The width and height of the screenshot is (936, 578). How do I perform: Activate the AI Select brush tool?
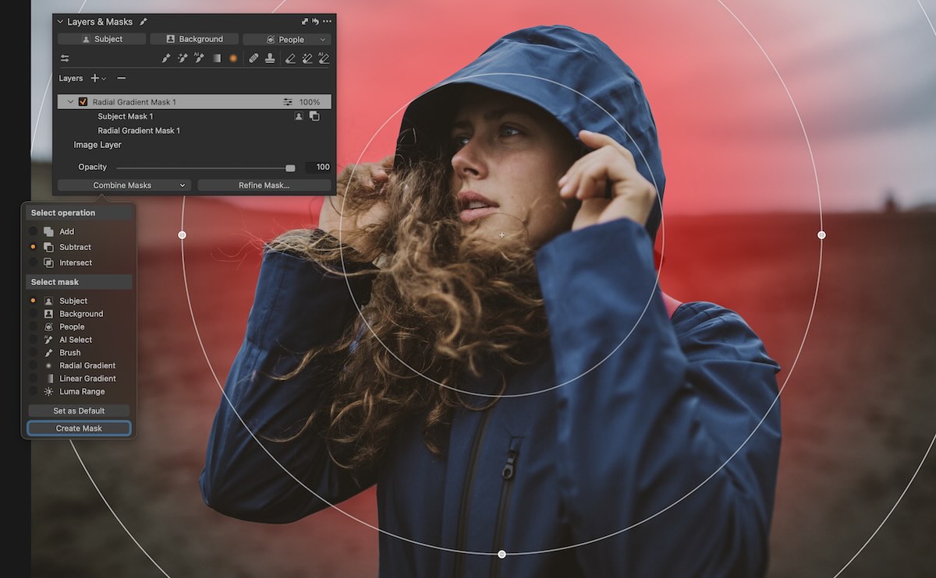pyautogui.click(x=198, y=57)
